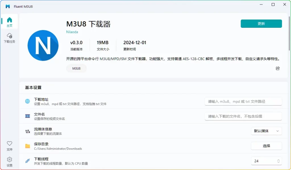Click the 更新 update button
This screenshot has width=291, height=170.
pos(261,24)
